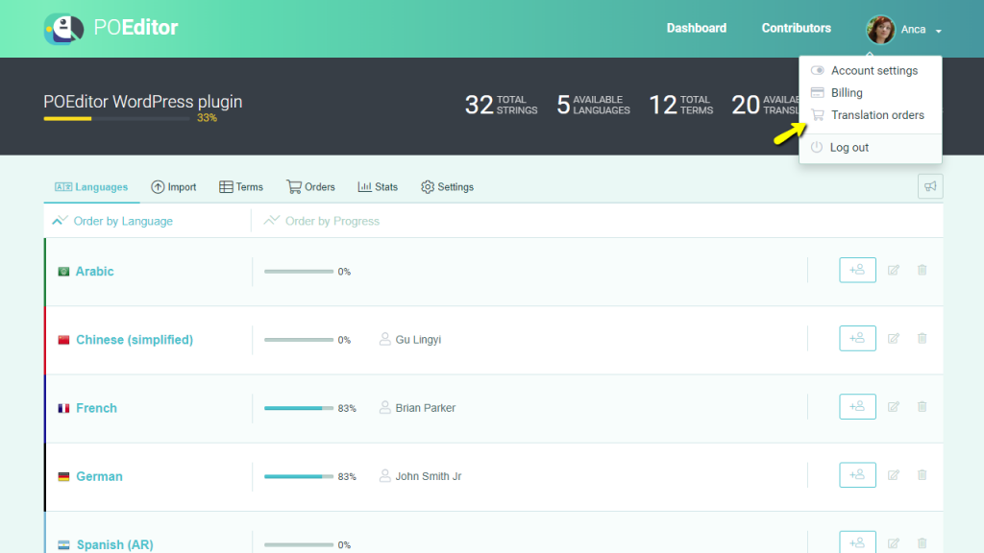This screenshot has height=553, width=984.
Task: Edit the German language row
Action: [894, 475]
